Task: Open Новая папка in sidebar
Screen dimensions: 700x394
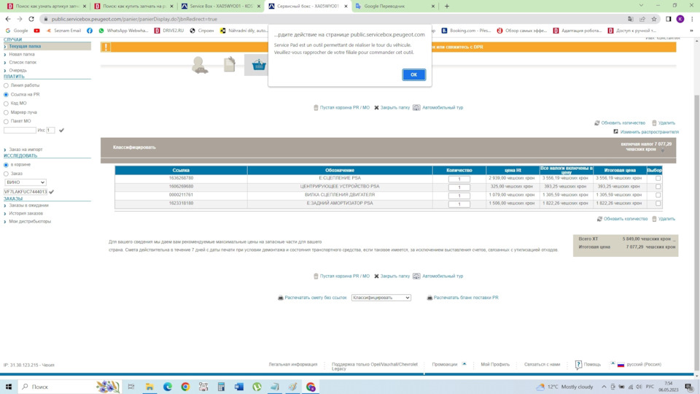Action: [x=22, y=54]
